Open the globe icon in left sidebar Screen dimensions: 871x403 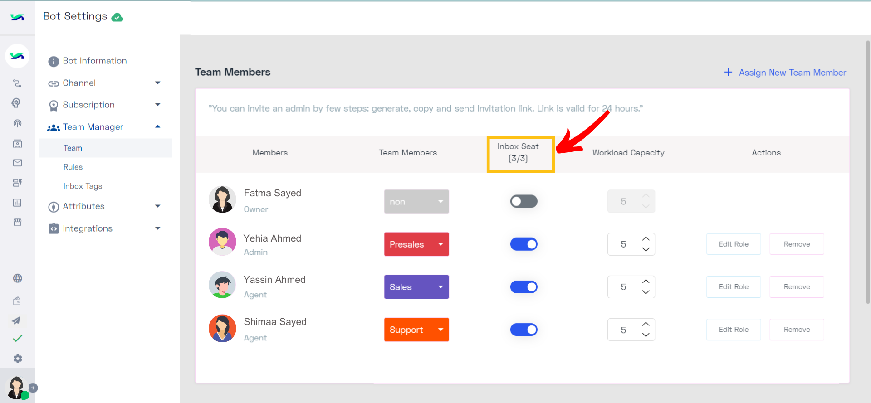18,278
